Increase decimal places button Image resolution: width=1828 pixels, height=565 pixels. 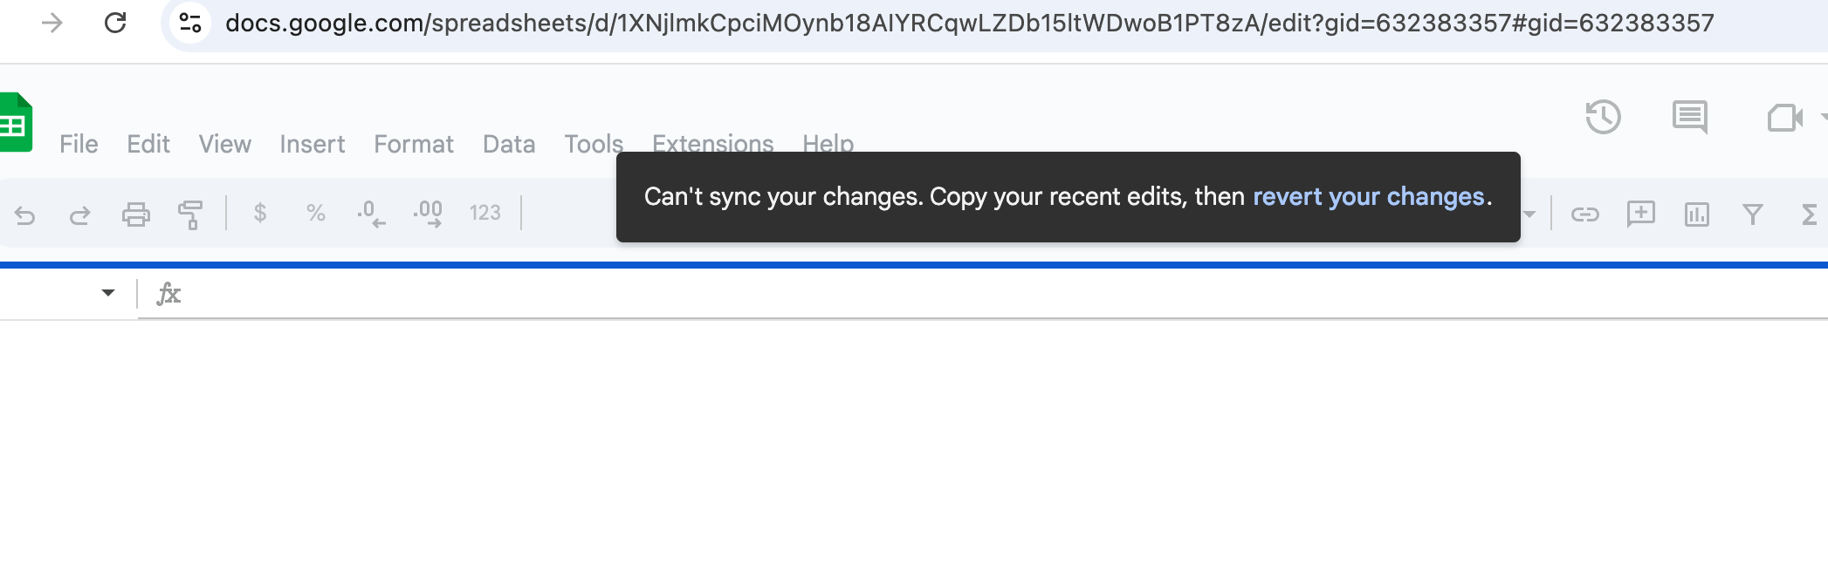tap(428, 214)
